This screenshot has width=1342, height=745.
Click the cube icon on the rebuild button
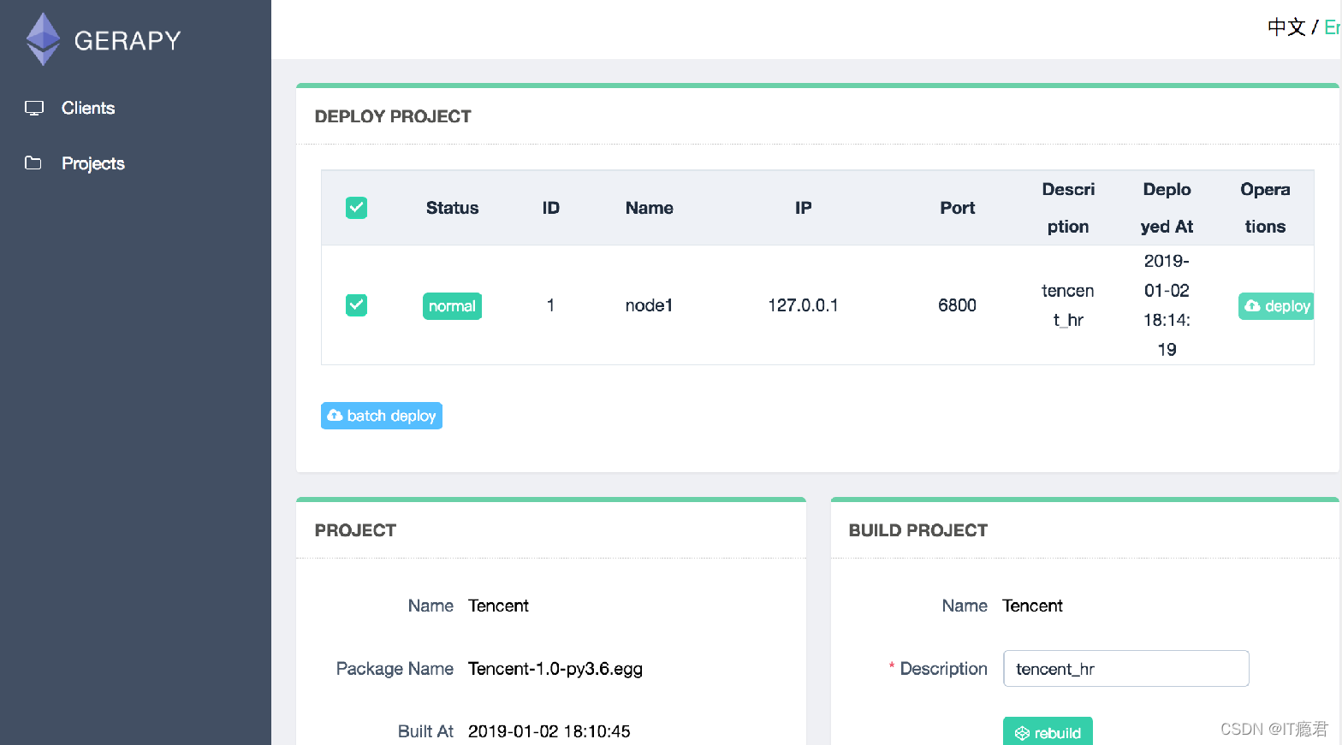click(1022, 733)
